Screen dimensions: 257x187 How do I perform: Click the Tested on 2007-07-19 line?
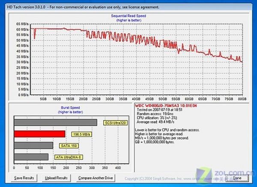[x=159, y=110]
